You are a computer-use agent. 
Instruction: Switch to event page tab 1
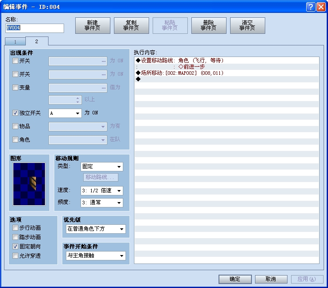click(15, 41)
